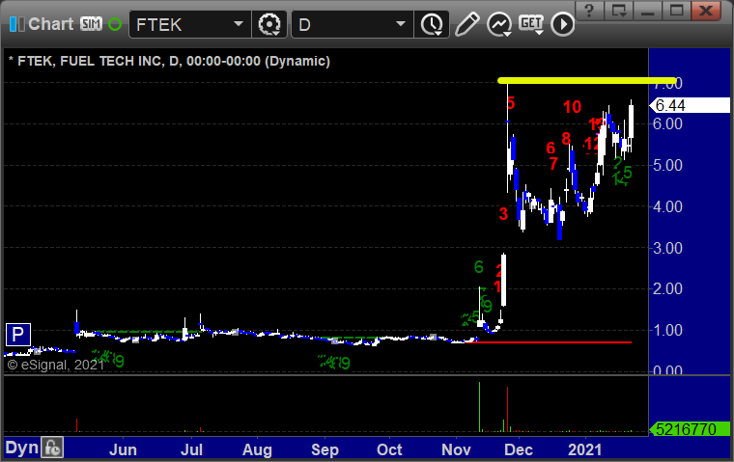Click the Dec label on time axis
The height and width of the screenshot is (462, 734).
coord(519,449)
